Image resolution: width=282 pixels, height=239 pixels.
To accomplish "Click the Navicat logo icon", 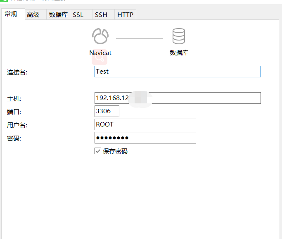I will pyautogui.click(x=100, y=36).
